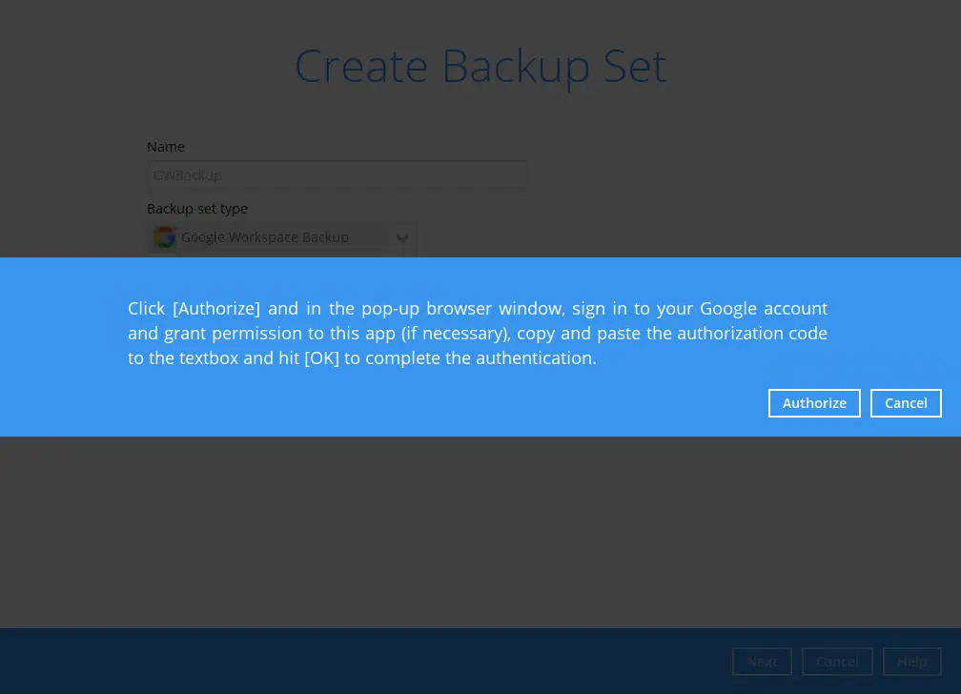Cancel backup set creation using the bottom button
The width and height of the screenshot is (961, 694).
pyautogui.click(x=837, y=661)
